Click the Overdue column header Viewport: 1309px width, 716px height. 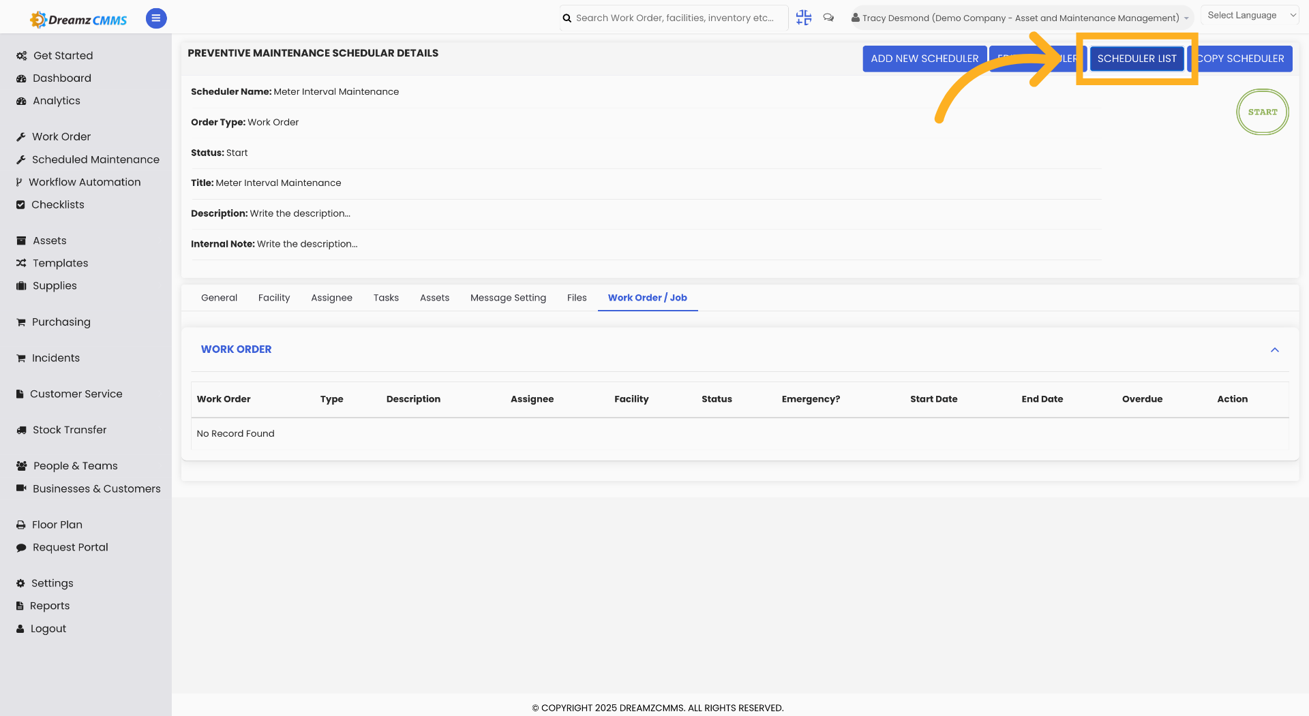point(1143,399)
